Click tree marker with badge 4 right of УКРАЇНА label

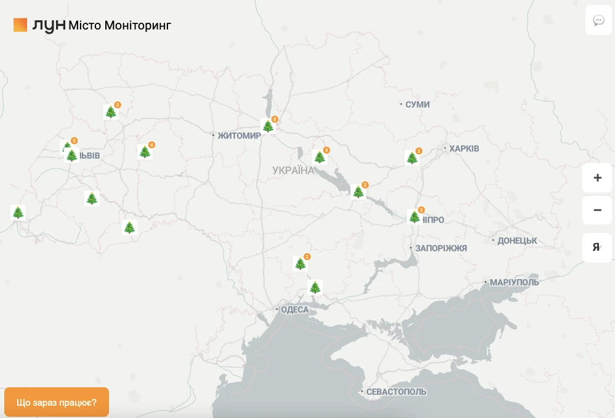[x=320, y=157]
